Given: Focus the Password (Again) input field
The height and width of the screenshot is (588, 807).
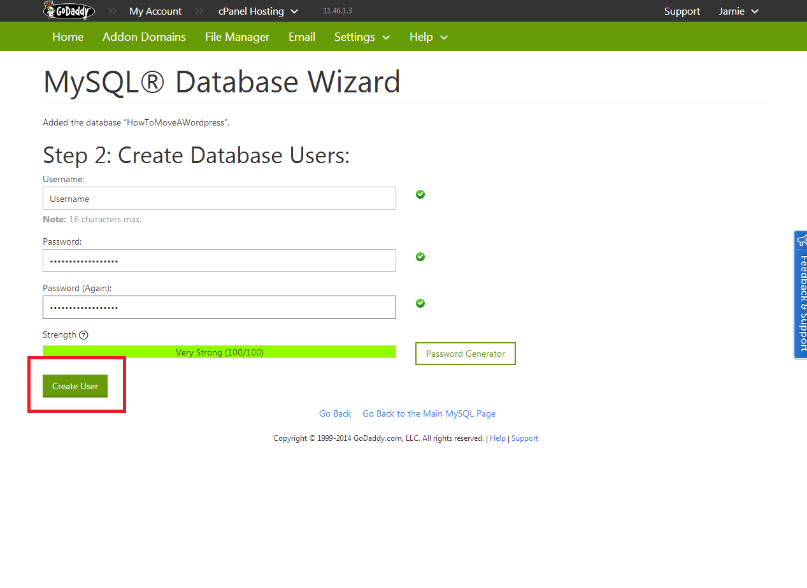Looking at the screenshot, I should [219, 307].
